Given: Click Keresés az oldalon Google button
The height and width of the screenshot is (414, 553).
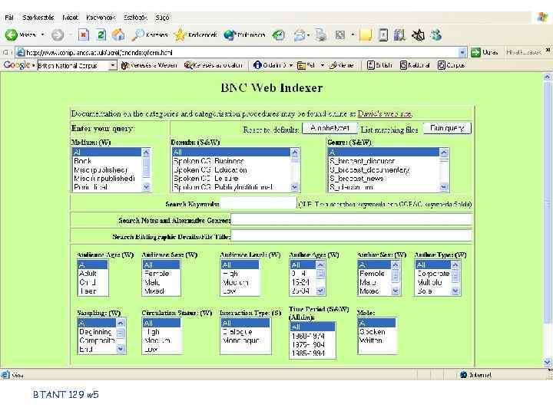Looking at the screenshot, I should [214, 65].
